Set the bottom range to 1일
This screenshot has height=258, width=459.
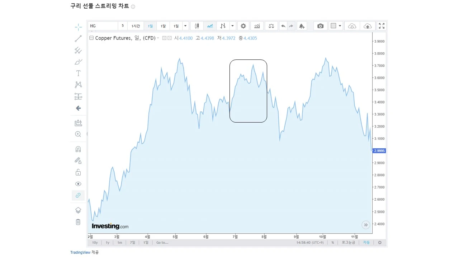[146, 243]
